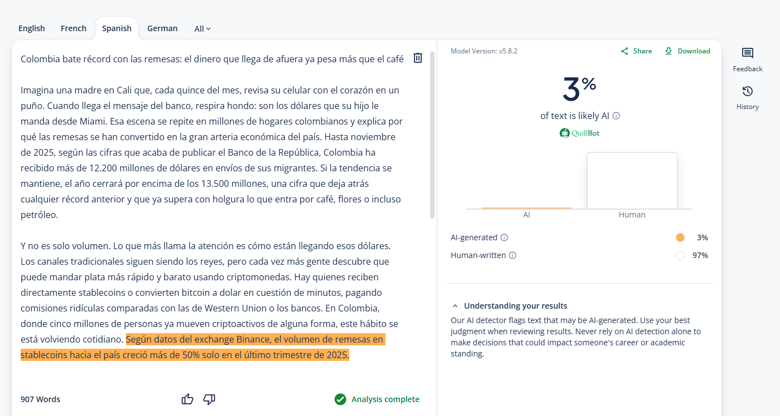Click the orange AI-generated color dot
This screenshot has width=780, height=416.
click(x=680, y=237)
